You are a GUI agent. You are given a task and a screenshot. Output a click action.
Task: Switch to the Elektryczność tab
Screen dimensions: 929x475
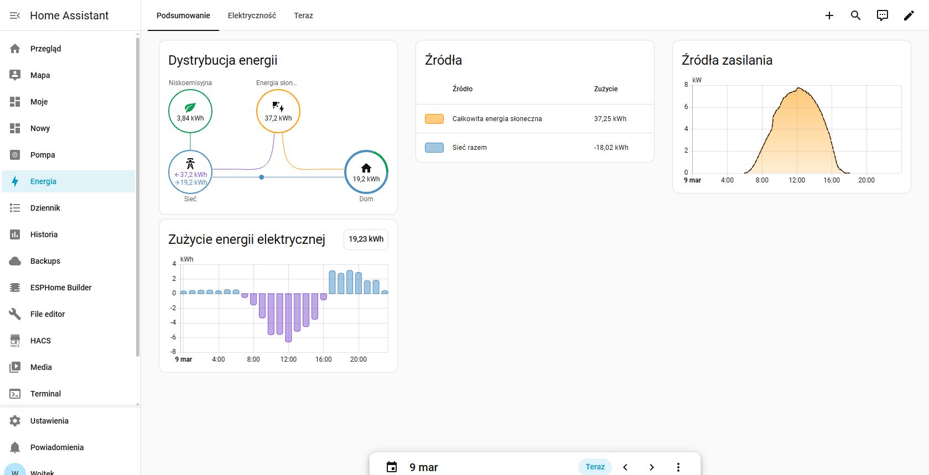tap(252, 15)
